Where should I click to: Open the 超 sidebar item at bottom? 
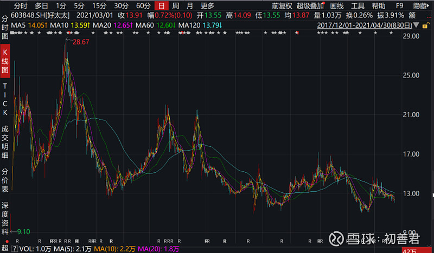5,248
